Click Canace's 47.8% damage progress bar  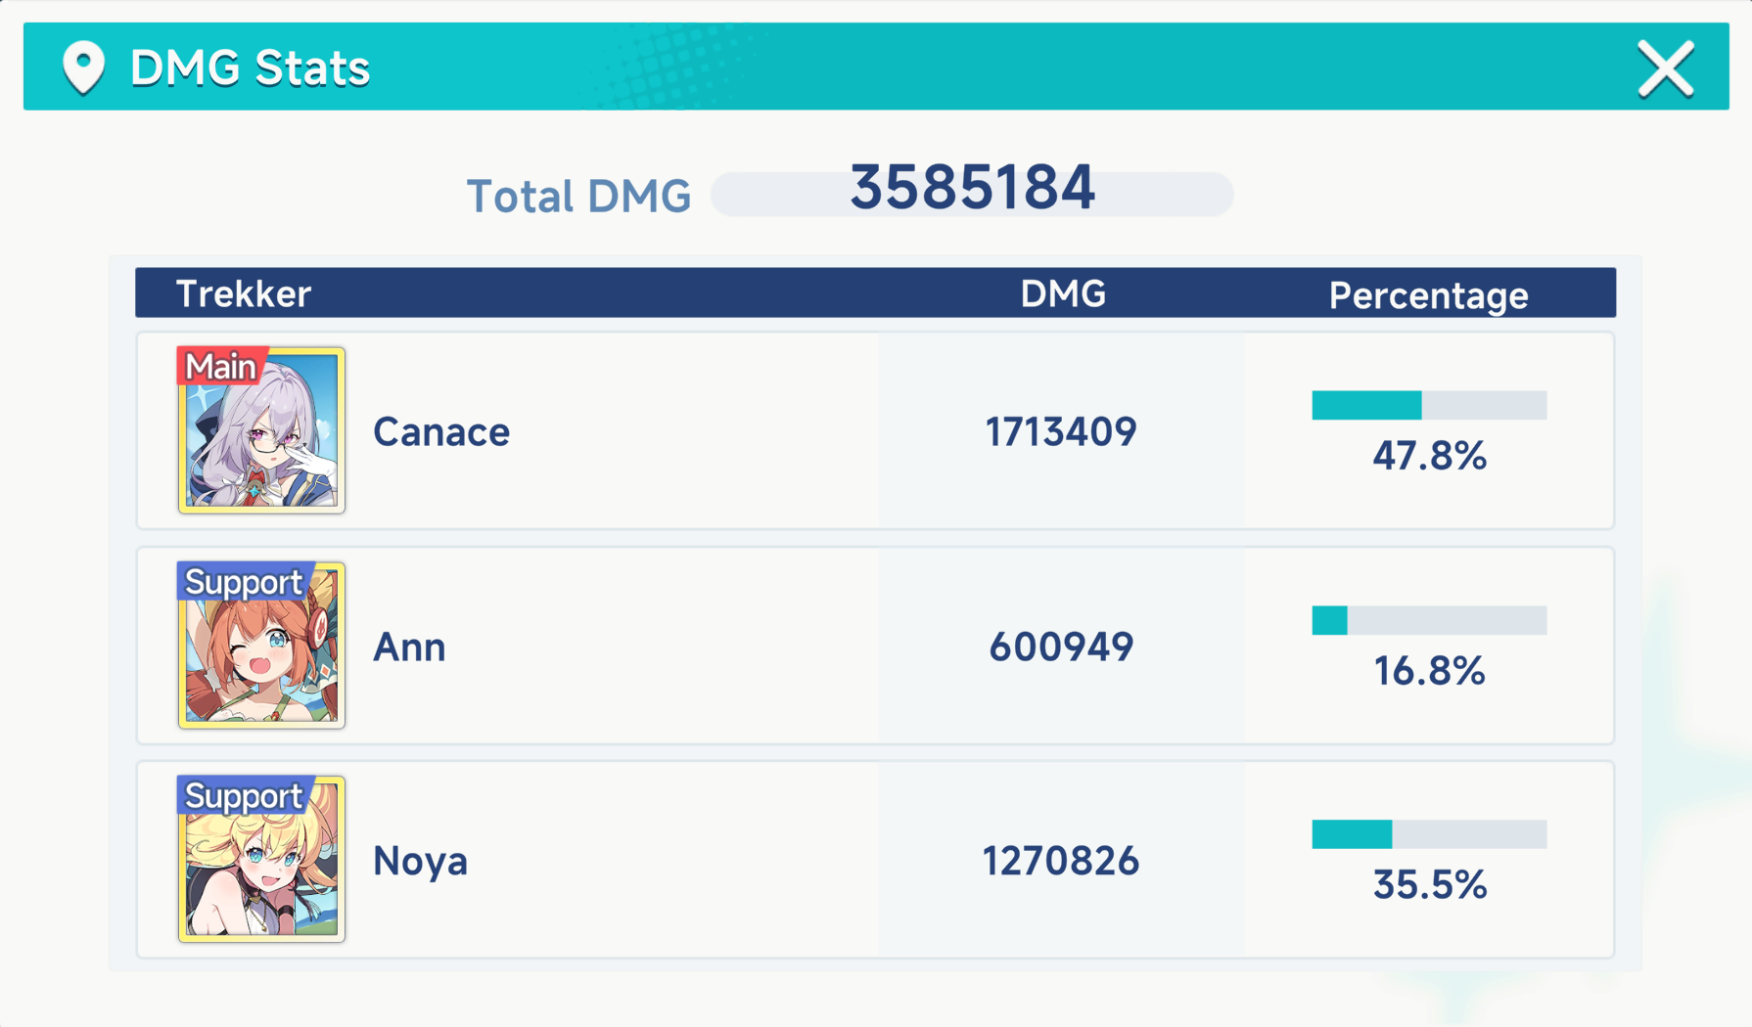[x=1429, y=405]
